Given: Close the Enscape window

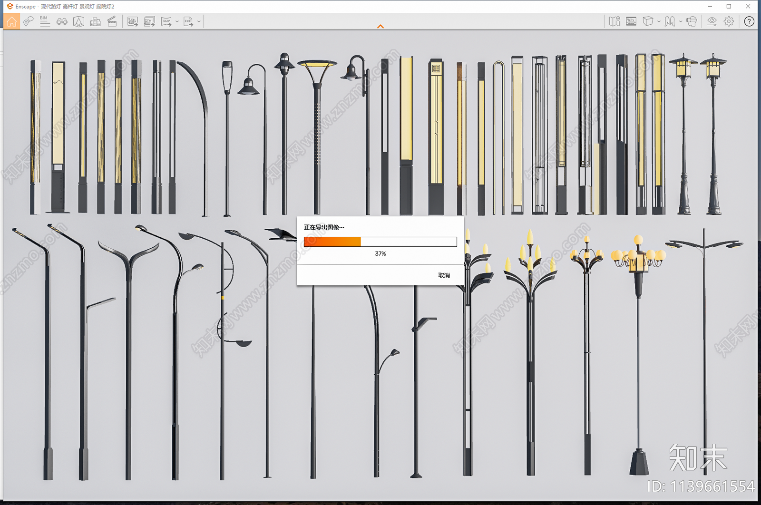Looking at the screenshot, I should pyautogui.click(x=748, y=7).
